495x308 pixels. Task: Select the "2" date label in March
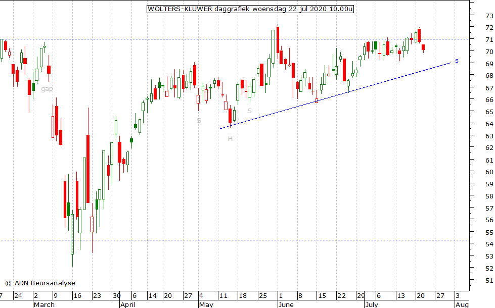coord(36,296)
